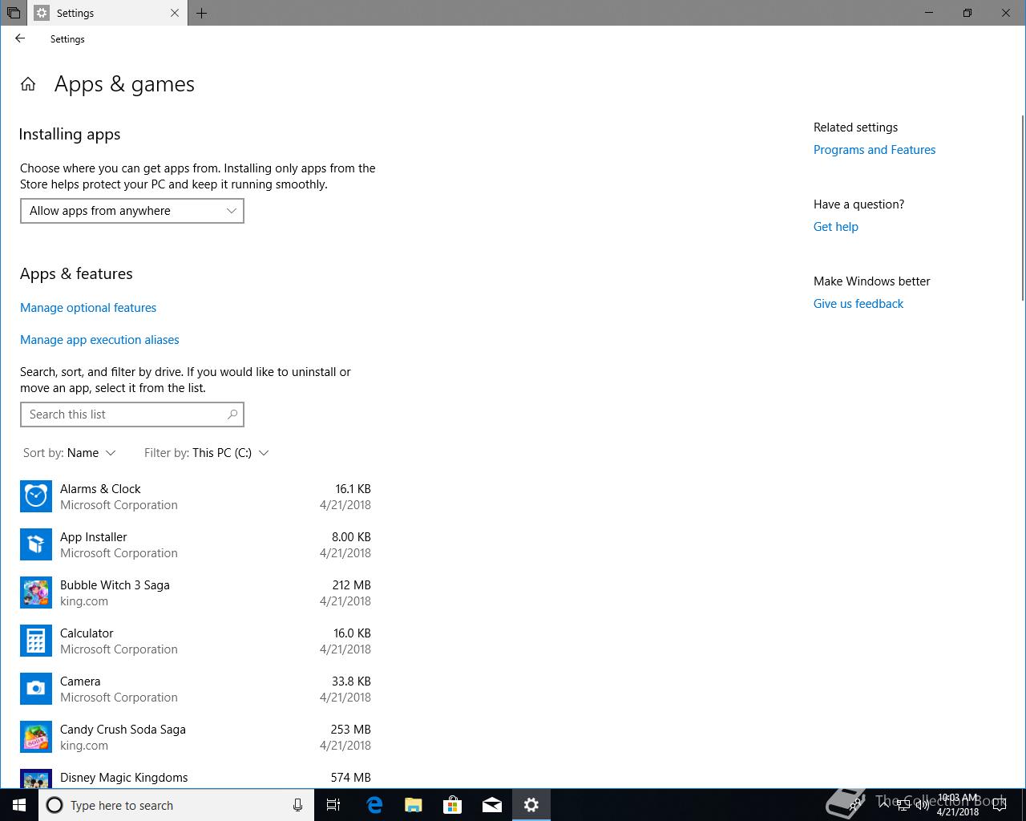Open Settings home via house icon
This screenshot has height=821, width=1026.
click(28, 84)
